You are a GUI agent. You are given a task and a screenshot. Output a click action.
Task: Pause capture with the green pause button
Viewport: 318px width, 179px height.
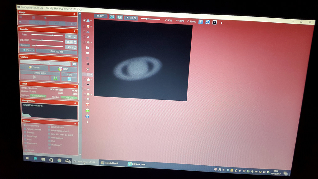(55, 78)
